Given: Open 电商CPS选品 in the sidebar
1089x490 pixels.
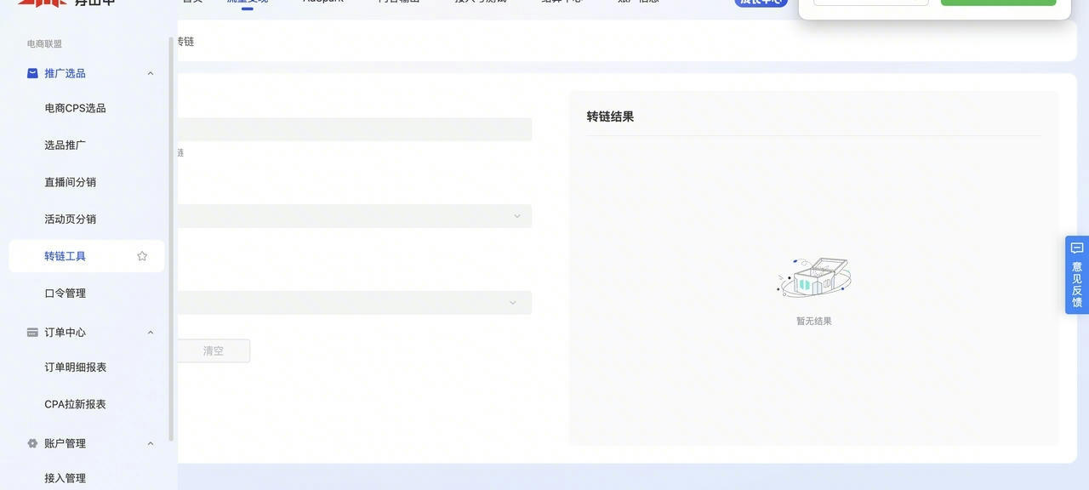Looking at the screenshot, I should [x=75, y=108].
